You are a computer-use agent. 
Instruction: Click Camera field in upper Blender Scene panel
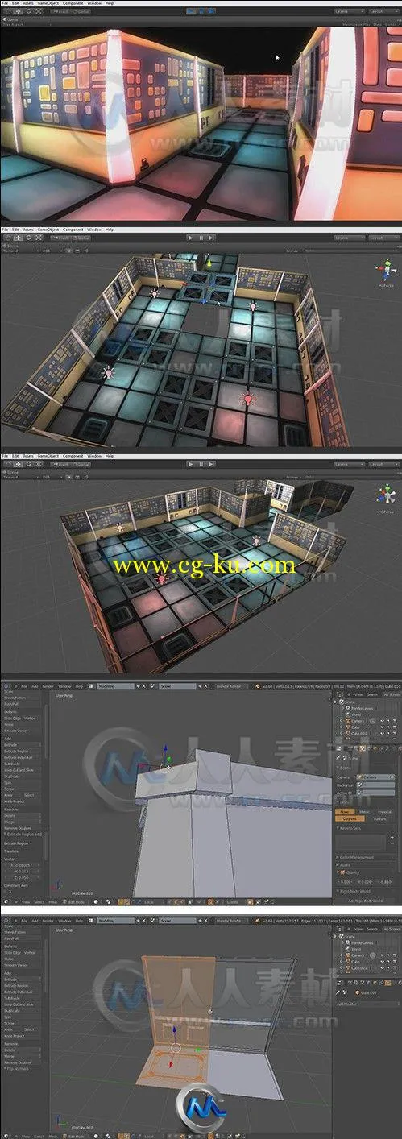coord(376,777)
